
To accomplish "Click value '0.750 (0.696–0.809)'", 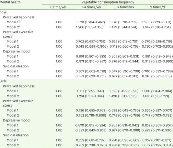I will 124,140.
